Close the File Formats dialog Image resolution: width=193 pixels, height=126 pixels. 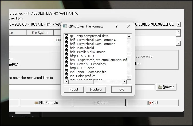pos(128,26)
